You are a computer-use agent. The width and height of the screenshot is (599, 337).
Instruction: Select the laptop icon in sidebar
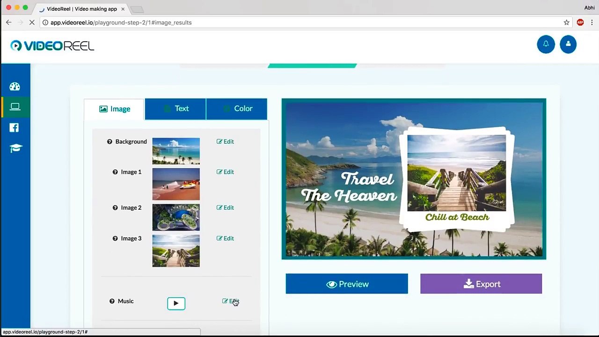(15, 107)
